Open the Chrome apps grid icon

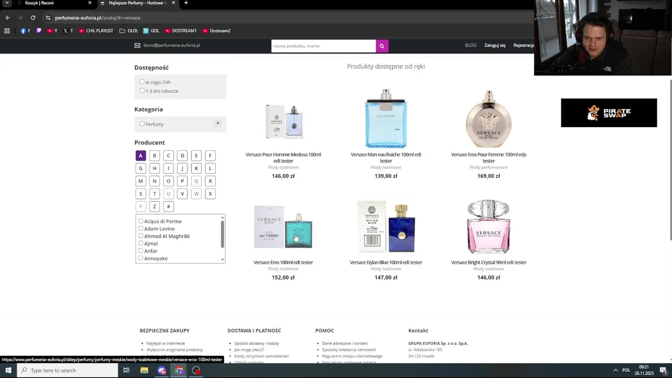coord(7,31)
